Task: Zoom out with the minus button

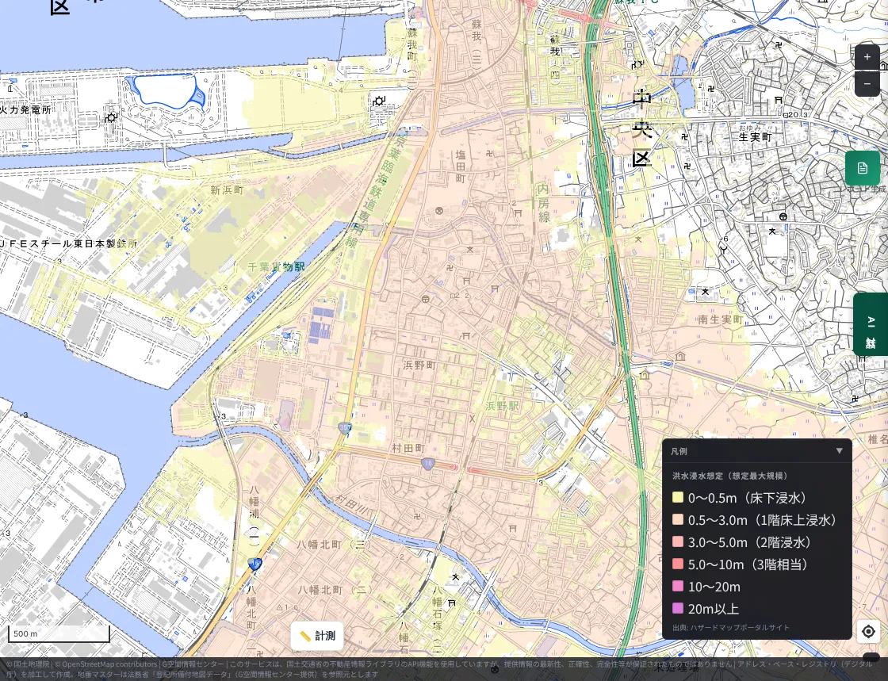Action: [867, 84]
